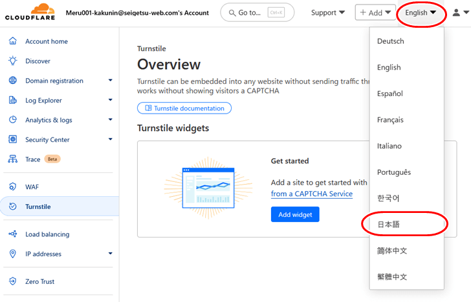The width and height of the screenshot is (471, 302).
Task: Click the Security Center icon
Action: [x=13, y=139]
